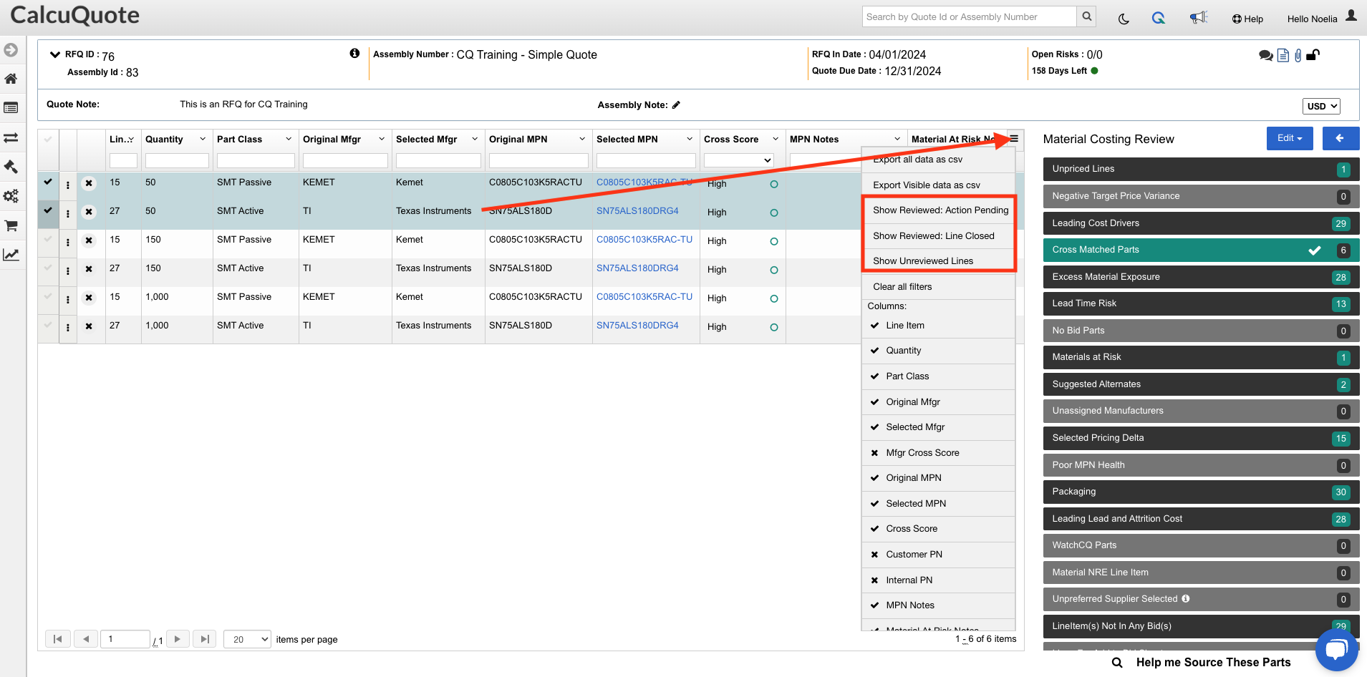This screenshot has width=1367, height=677.
Task: Open the document icon in RFQ header
Action: pos(1283,55)
